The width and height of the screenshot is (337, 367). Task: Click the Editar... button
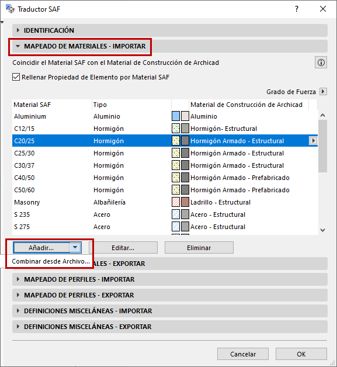(123, 248)
